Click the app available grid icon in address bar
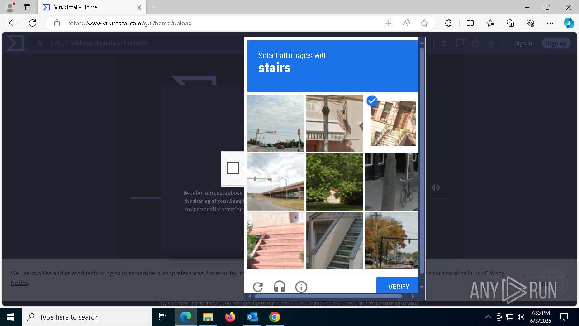The height and width of the screenshot is (326, 579). pos(388,23)
